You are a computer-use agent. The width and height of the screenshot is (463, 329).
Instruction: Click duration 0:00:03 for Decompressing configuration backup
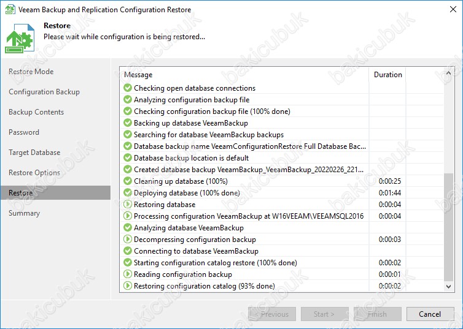coord(390,240)
